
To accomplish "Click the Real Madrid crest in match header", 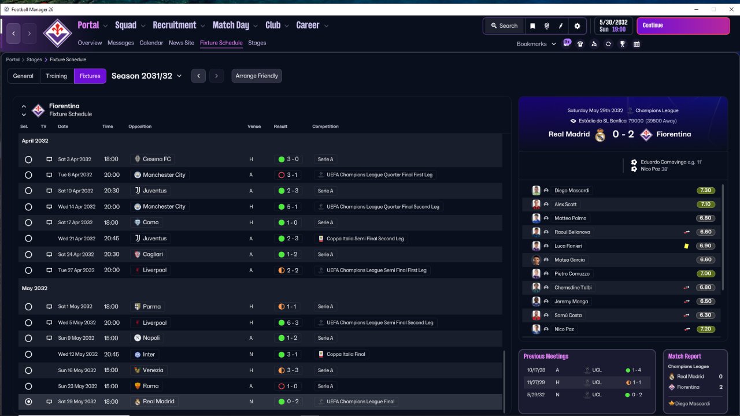I will click(601, 135).
